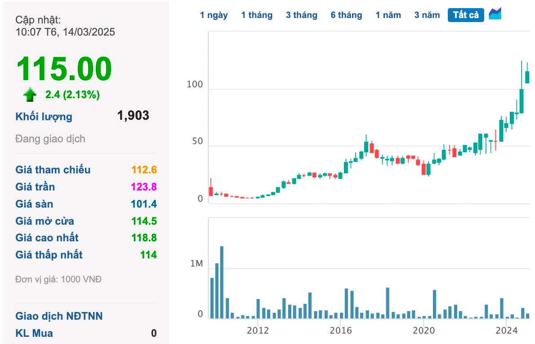Click the Giá tham chiếu label
Screen dimensions: 535x344
click(x=53, y=170)
